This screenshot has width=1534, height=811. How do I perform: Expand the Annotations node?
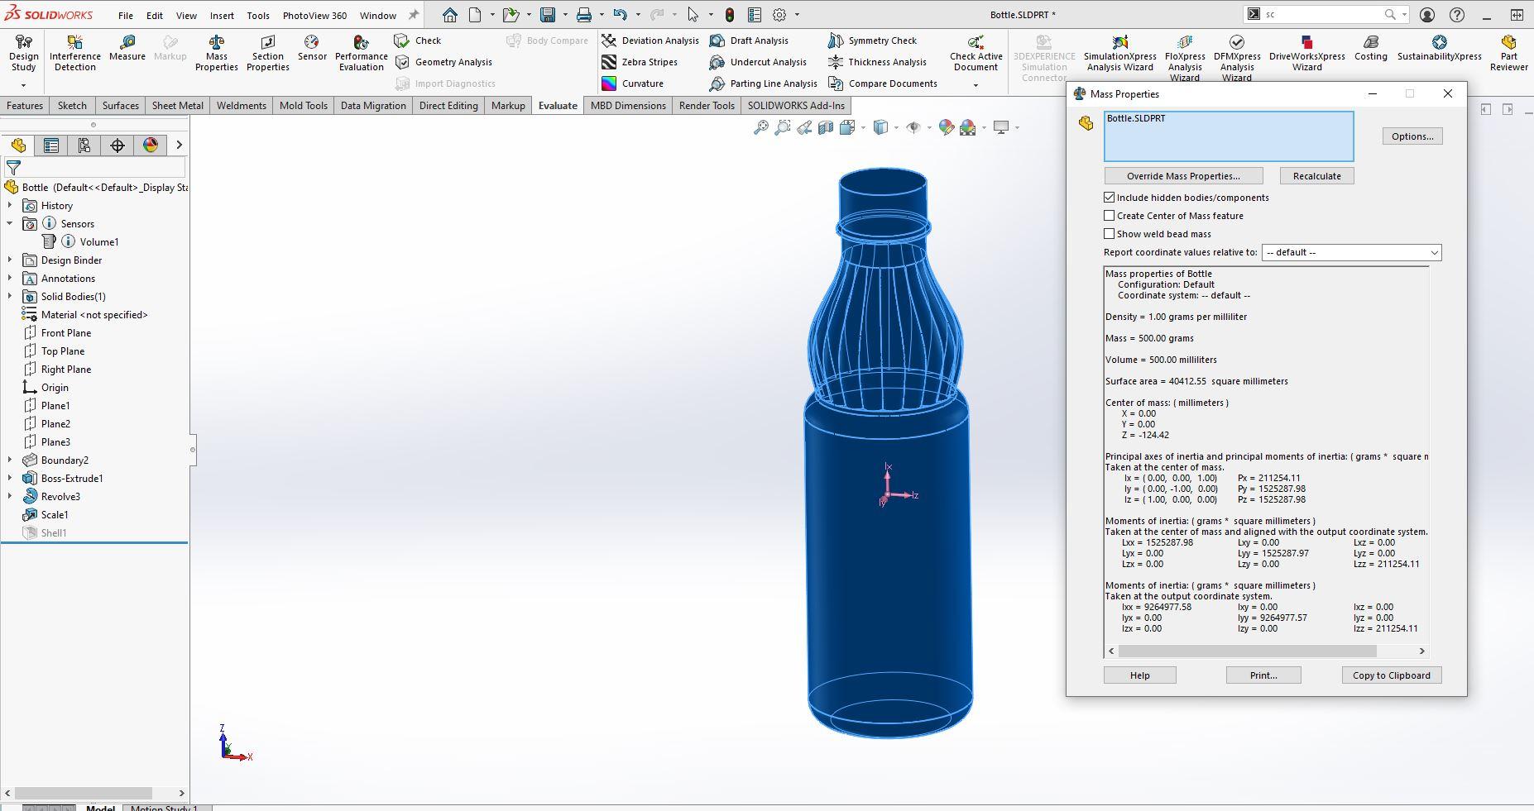[x=10, y=279]
